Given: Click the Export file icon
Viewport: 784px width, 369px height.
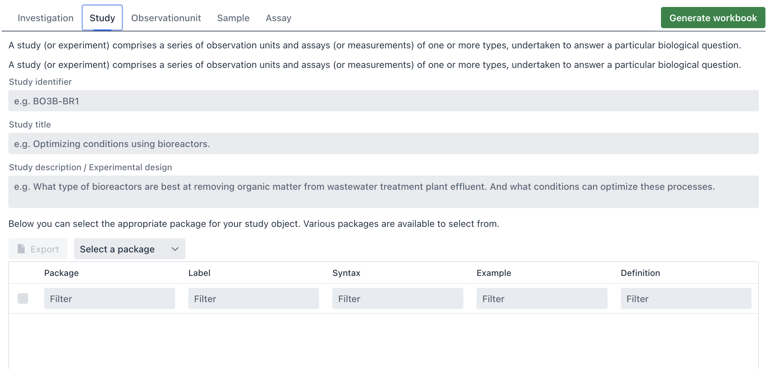Looking at the screenshot, I should coord(21,249).
